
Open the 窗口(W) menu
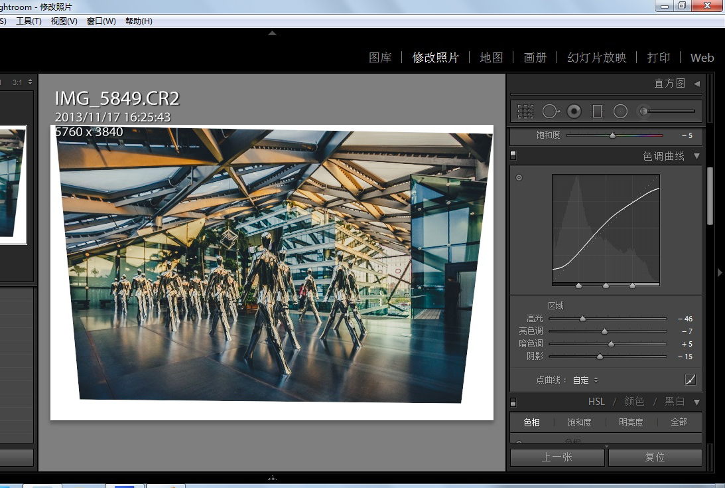pos(101,21)
